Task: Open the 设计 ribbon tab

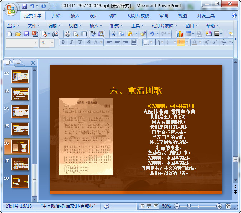Action: pyautogui.click(x=94, y=15)
